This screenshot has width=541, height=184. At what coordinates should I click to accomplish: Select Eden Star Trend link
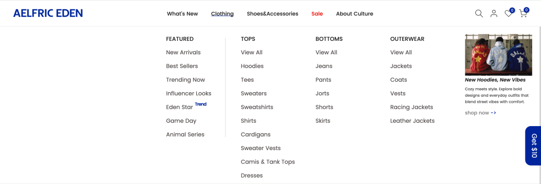(186, 106)
